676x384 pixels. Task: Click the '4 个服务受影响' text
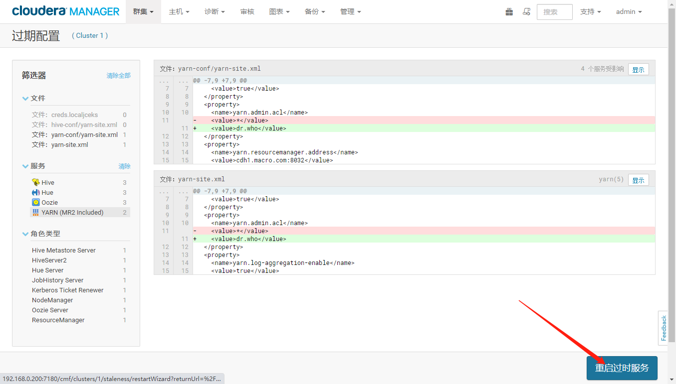(602, 69)
